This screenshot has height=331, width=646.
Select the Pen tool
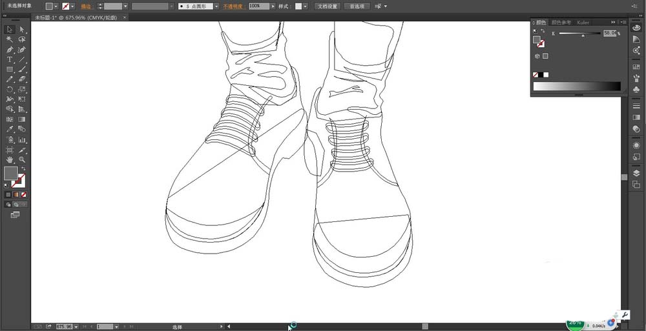point(10,50)
